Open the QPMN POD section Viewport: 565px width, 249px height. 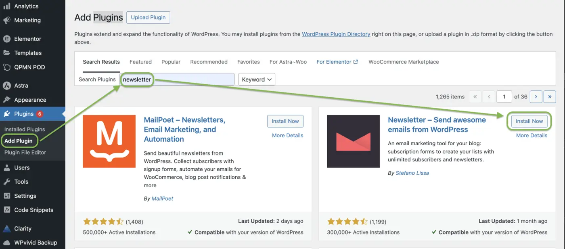click(30, 67)
